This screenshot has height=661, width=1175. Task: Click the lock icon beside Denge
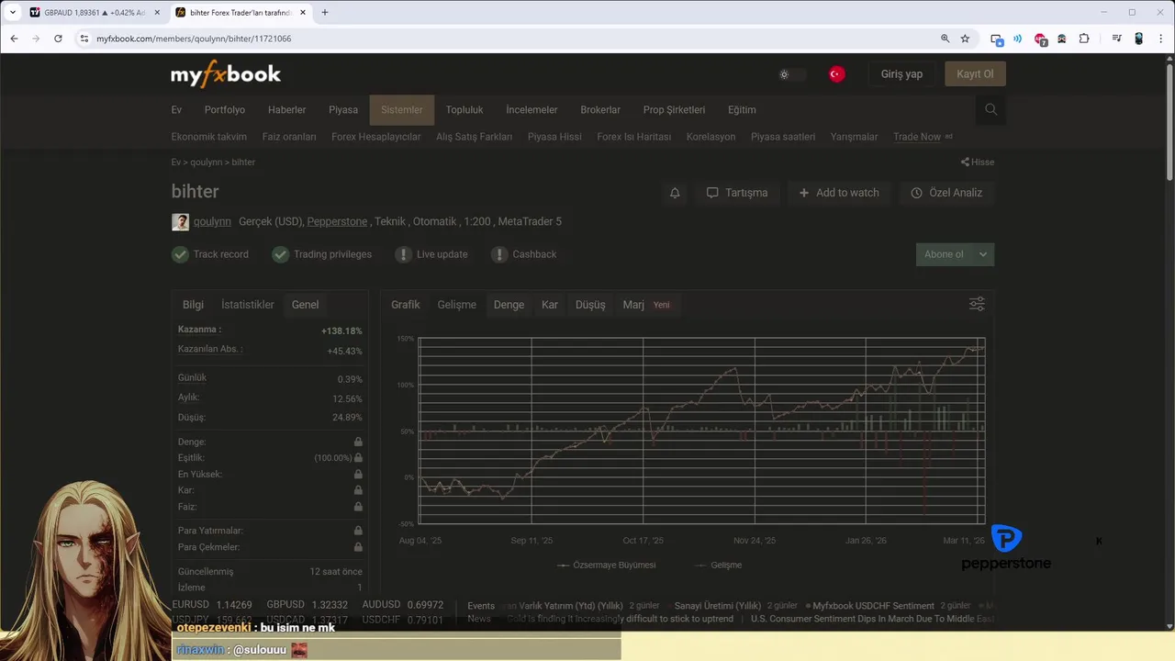358,443
